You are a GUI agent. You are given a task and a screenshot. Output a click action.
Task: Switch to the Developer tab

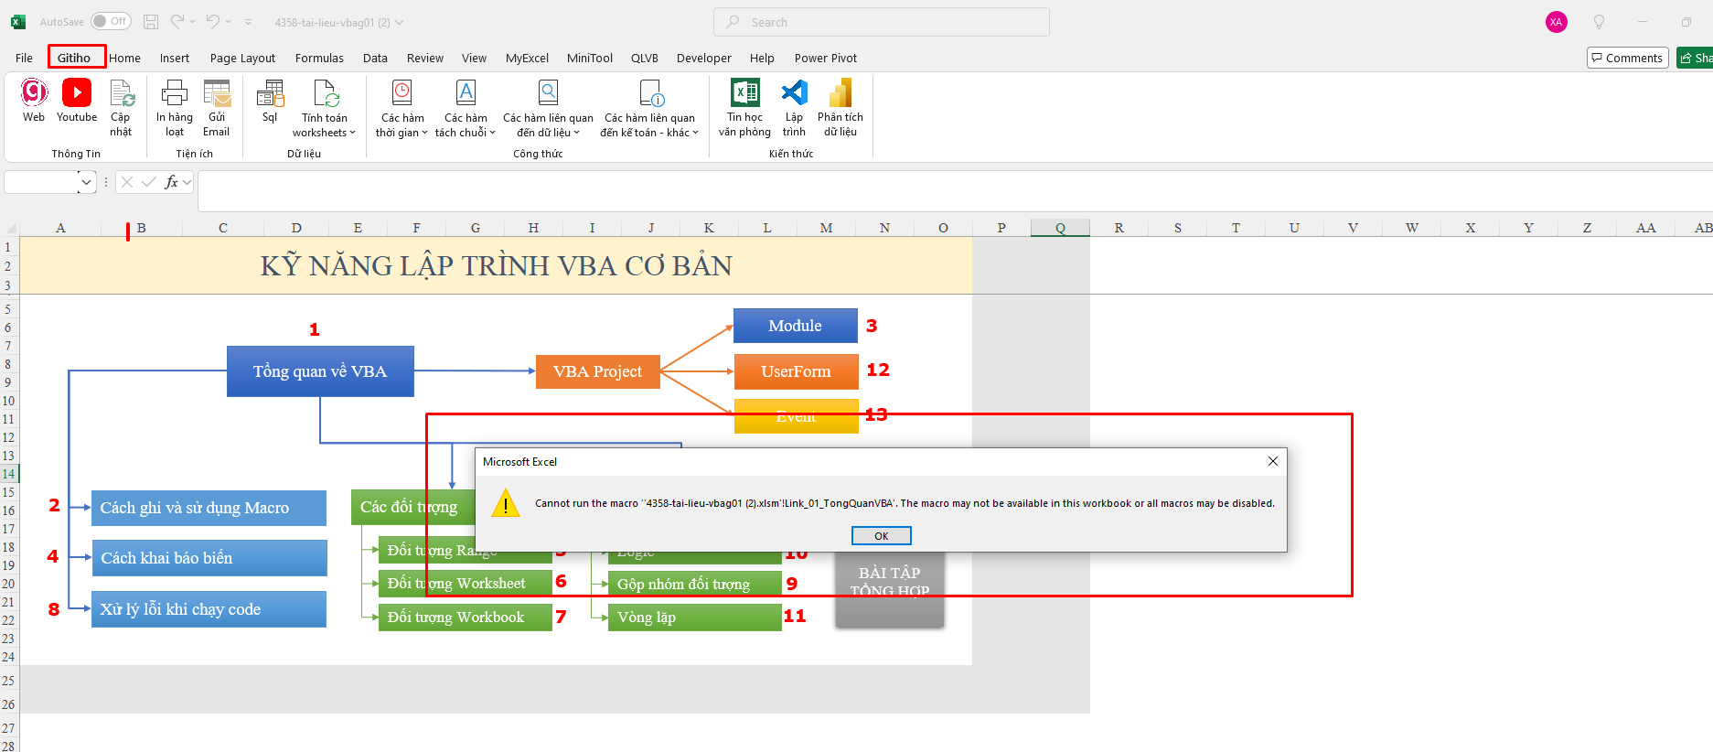(x=703, y=58)
